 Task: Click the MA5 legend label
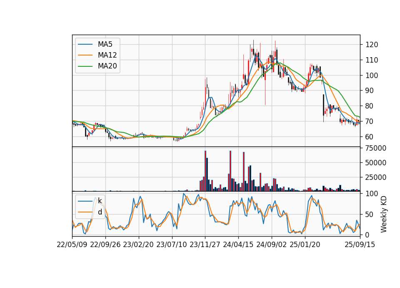pos(105,44)
